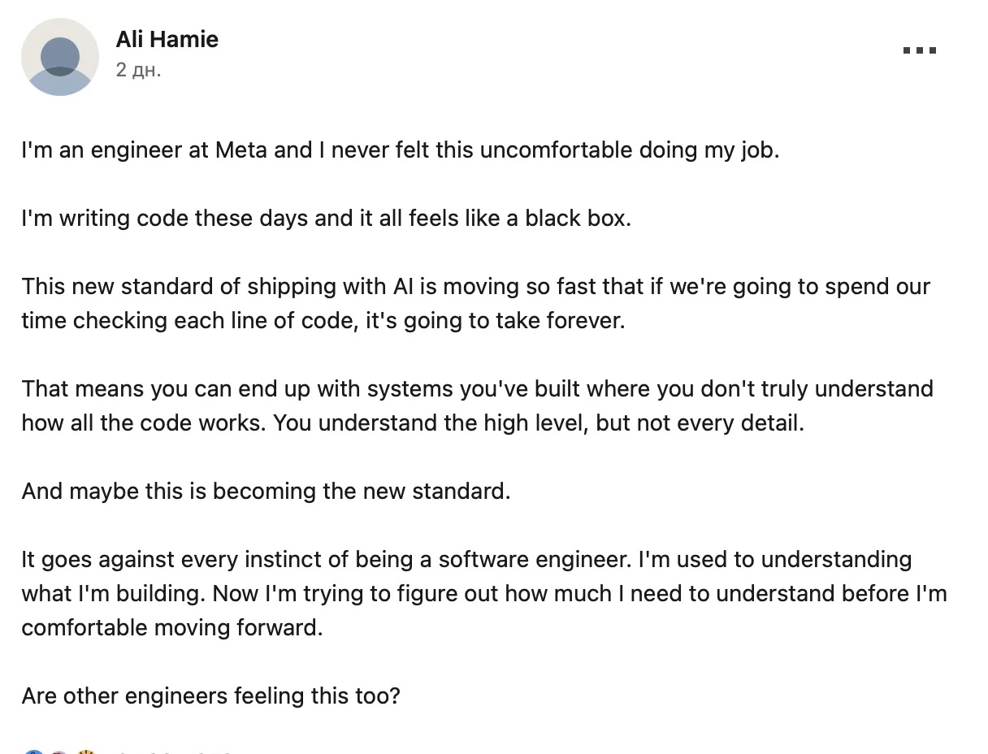
Task: Click the text 'comfortable moving forward.'
Action: coord(172,628)
